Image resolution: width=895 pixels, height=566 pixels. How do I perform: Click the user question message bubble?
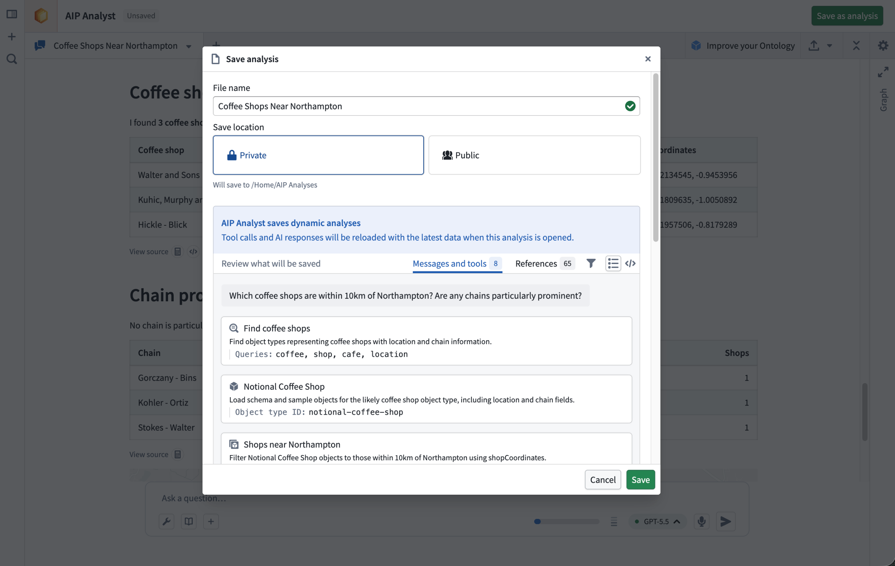pyautogui.click(x=405, y=295)
